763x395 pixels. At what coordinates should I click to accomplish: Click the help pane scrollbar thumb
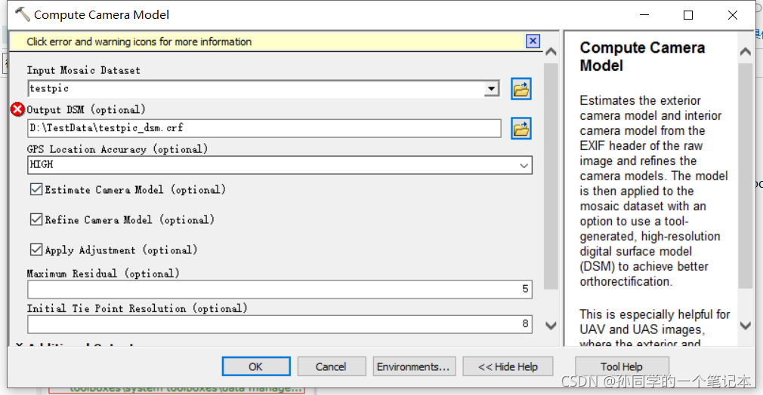[x=746, y=176]
